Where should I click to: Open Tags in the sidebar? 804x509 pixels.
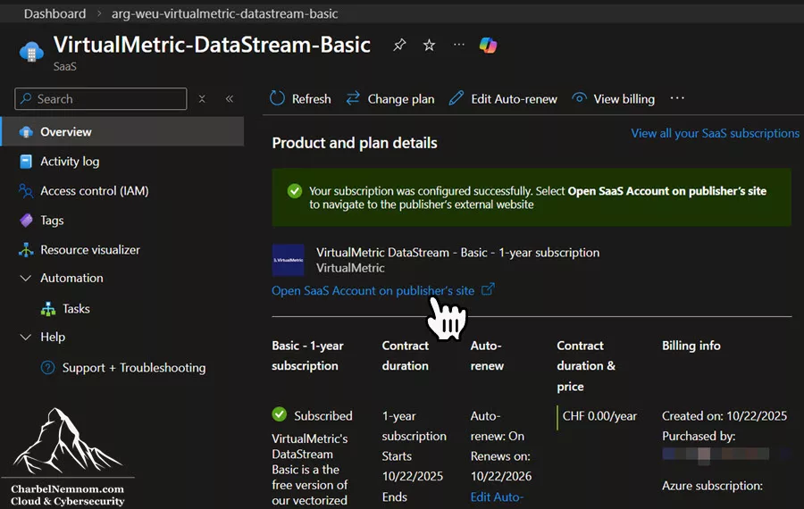coord(52,221)
